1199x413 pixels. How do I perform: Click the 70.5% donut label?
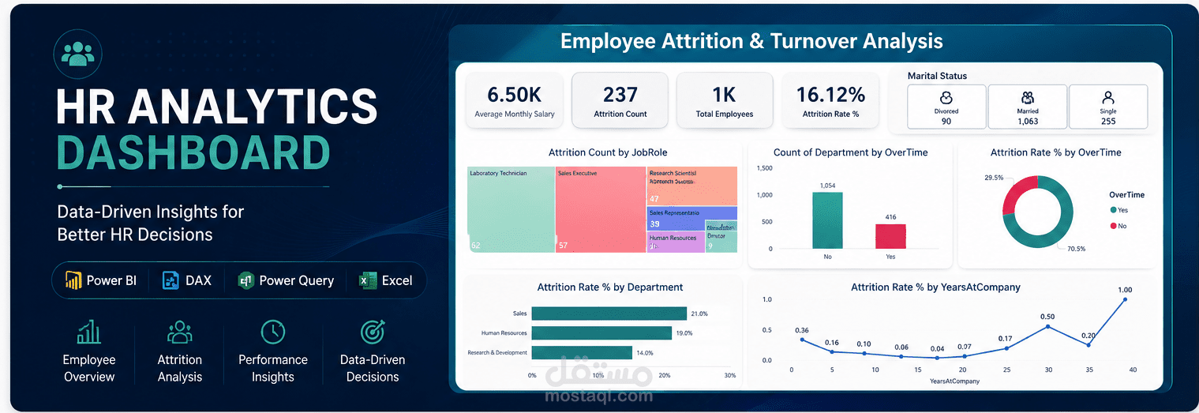click(x=1075, y=249)
